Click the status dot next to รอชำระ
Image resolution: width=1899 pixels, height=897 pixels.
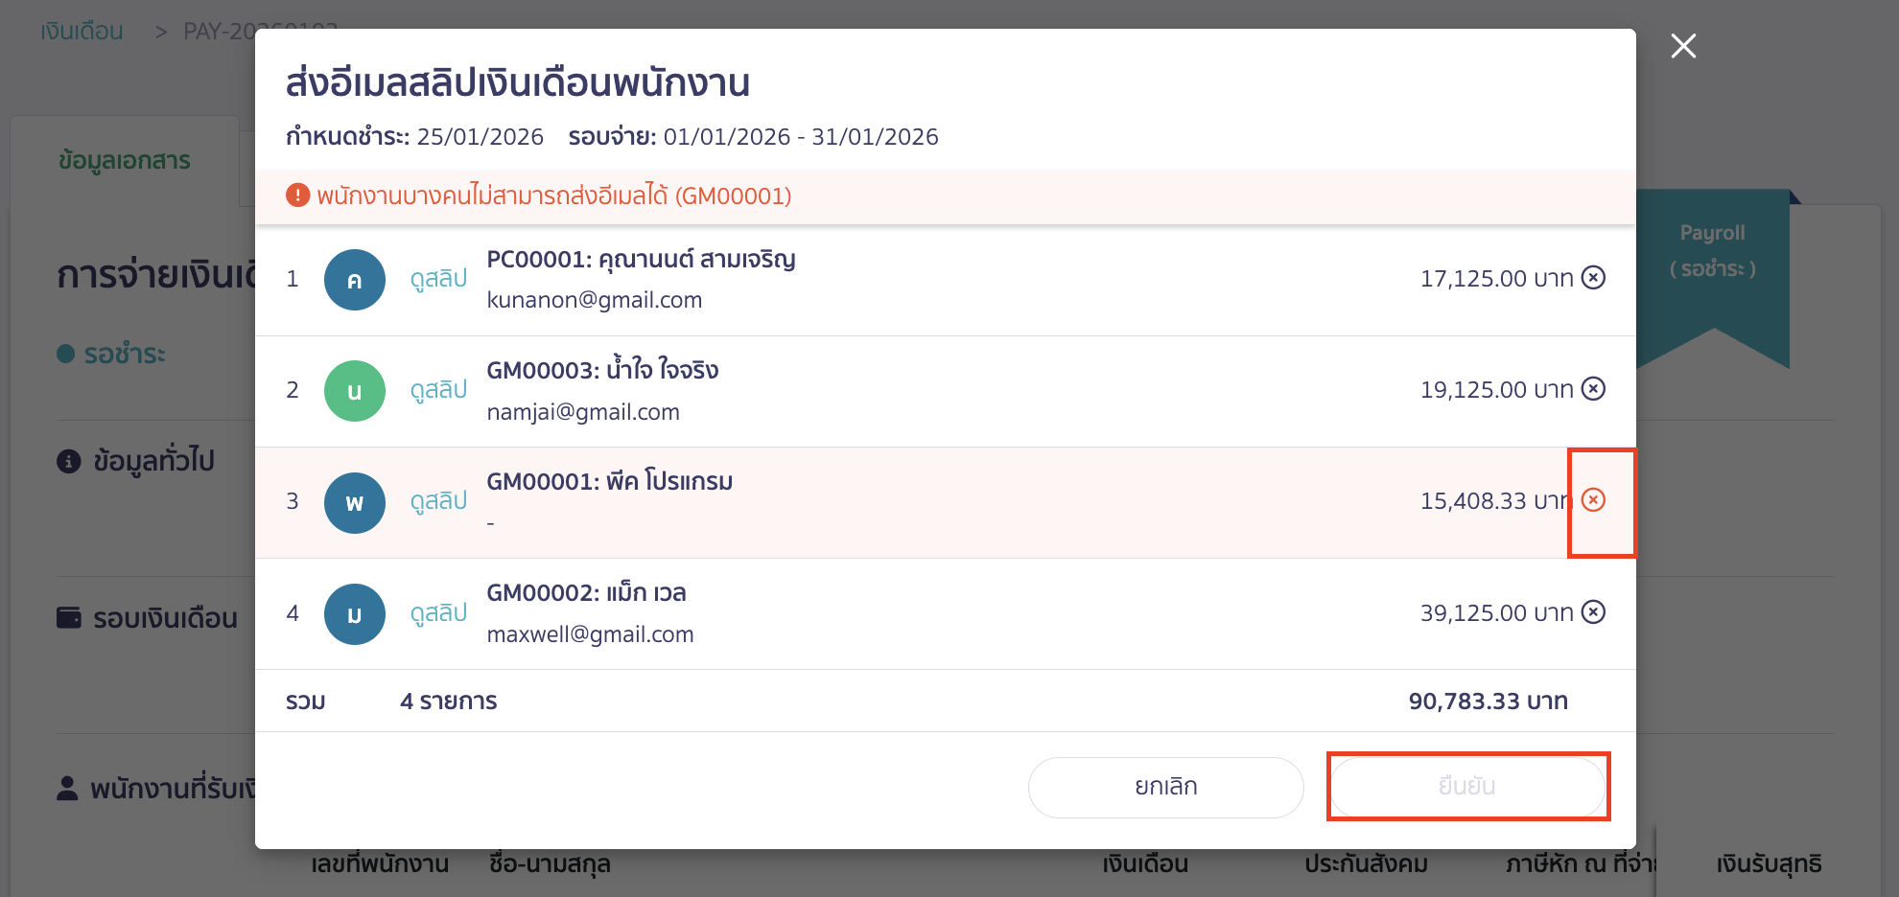63,354
